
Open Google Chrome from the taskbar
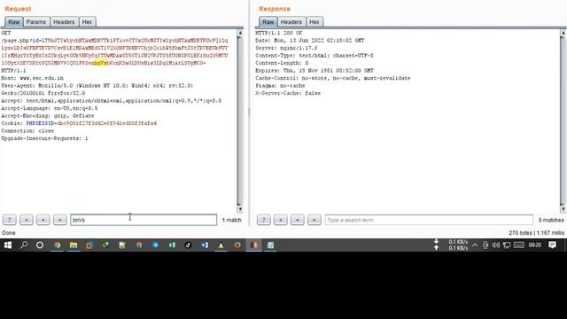point(57,245)
